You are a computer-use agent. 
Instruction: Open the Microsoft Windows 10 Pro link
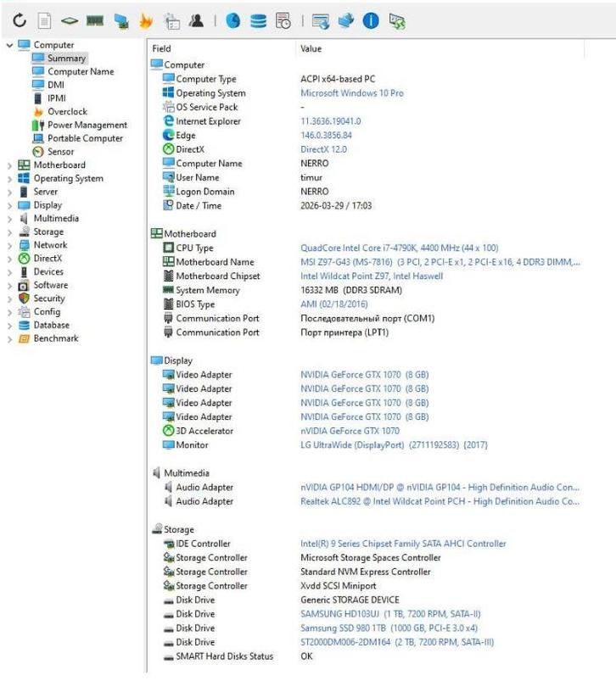tap(352, 93)
